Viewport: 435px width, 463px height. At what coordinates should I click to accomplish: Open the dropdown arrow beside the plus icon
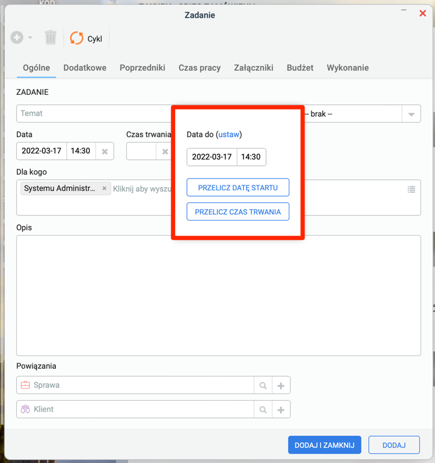pos(30,38)
